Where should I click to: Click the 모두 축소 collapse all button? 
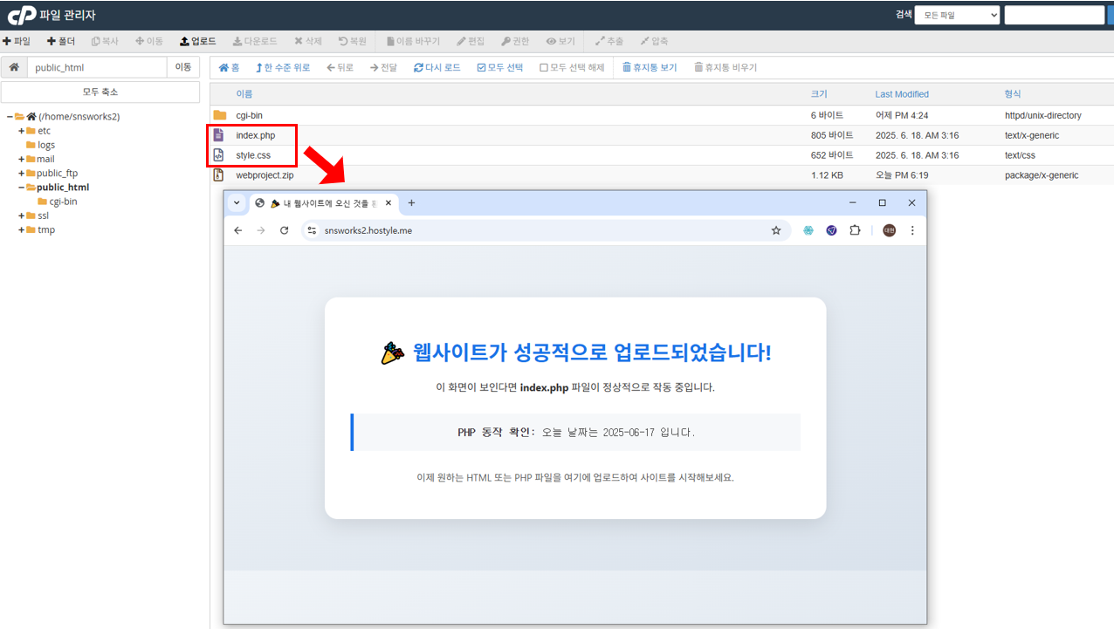[x=100, y=92]
